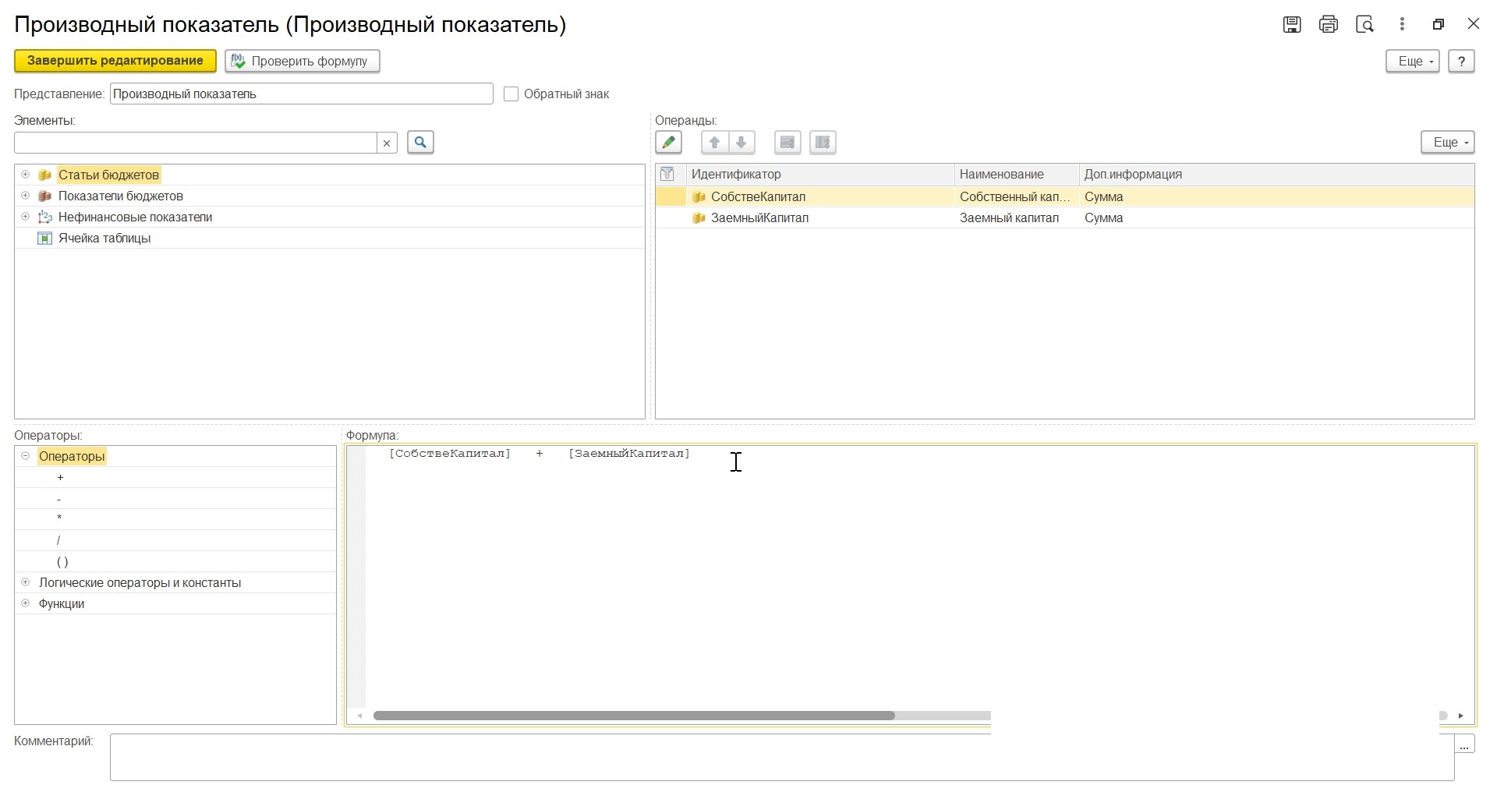Viewport: 1497px width, 792px height.
Task: Click the table icon beside Ячейка таблицы
Action: [45, 239]
